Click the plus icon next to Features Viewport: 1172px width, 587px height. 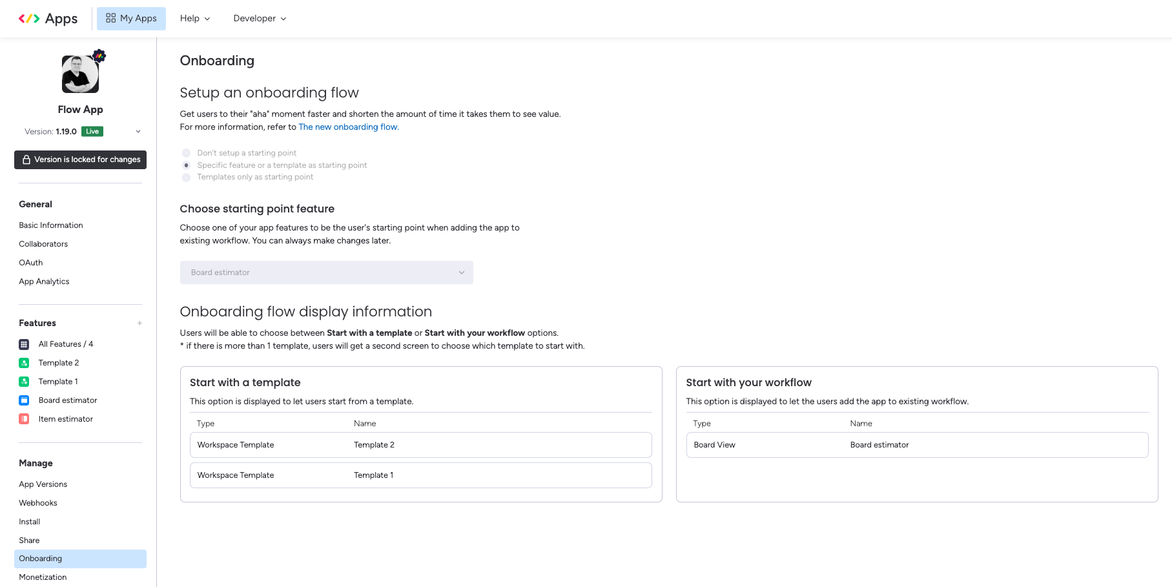139,323
